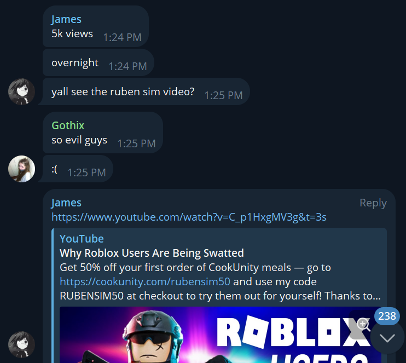Open the anime avatar beside the YouTube post

point(21,344)
